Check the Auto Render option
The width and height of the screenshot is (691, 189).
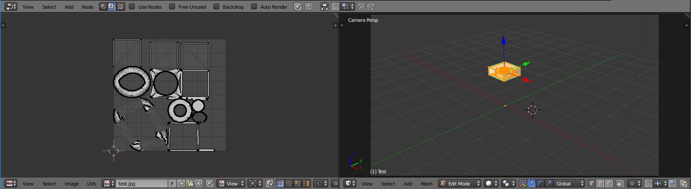[x=254, y=7]
